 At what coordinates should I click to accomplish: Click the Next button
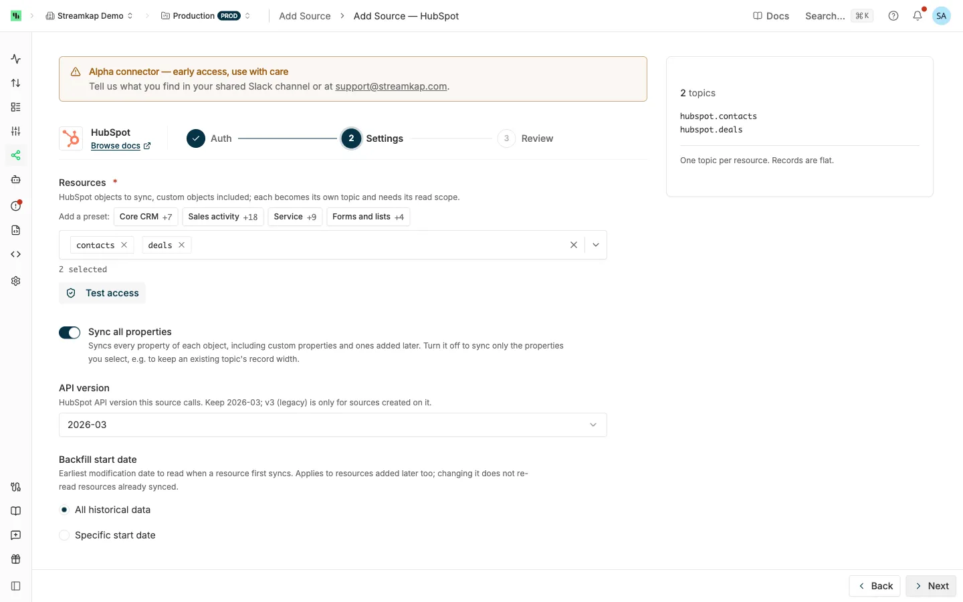coord(931,586)
